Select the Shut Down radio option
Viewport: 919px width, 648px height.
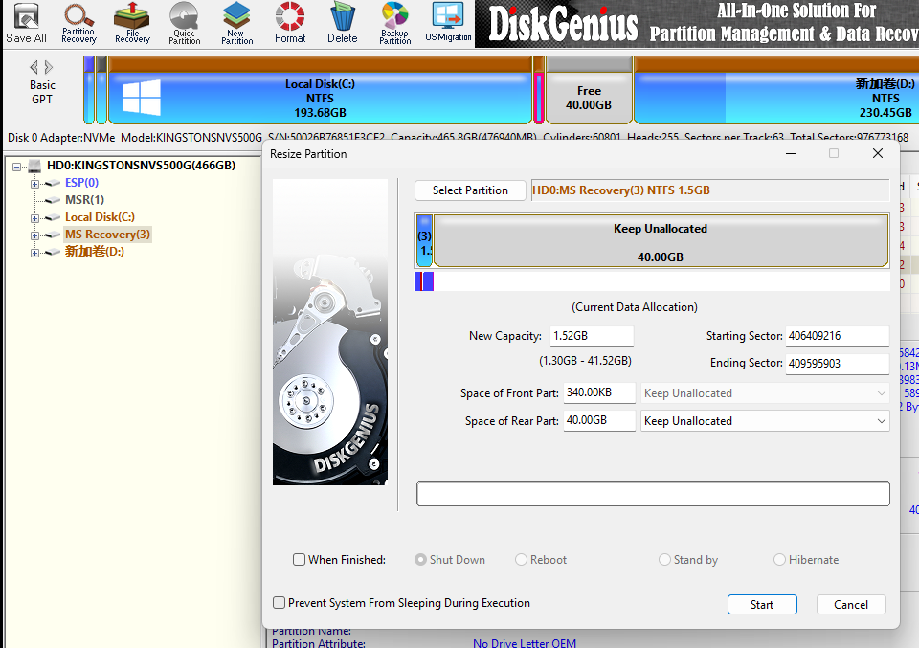[420, 560]
